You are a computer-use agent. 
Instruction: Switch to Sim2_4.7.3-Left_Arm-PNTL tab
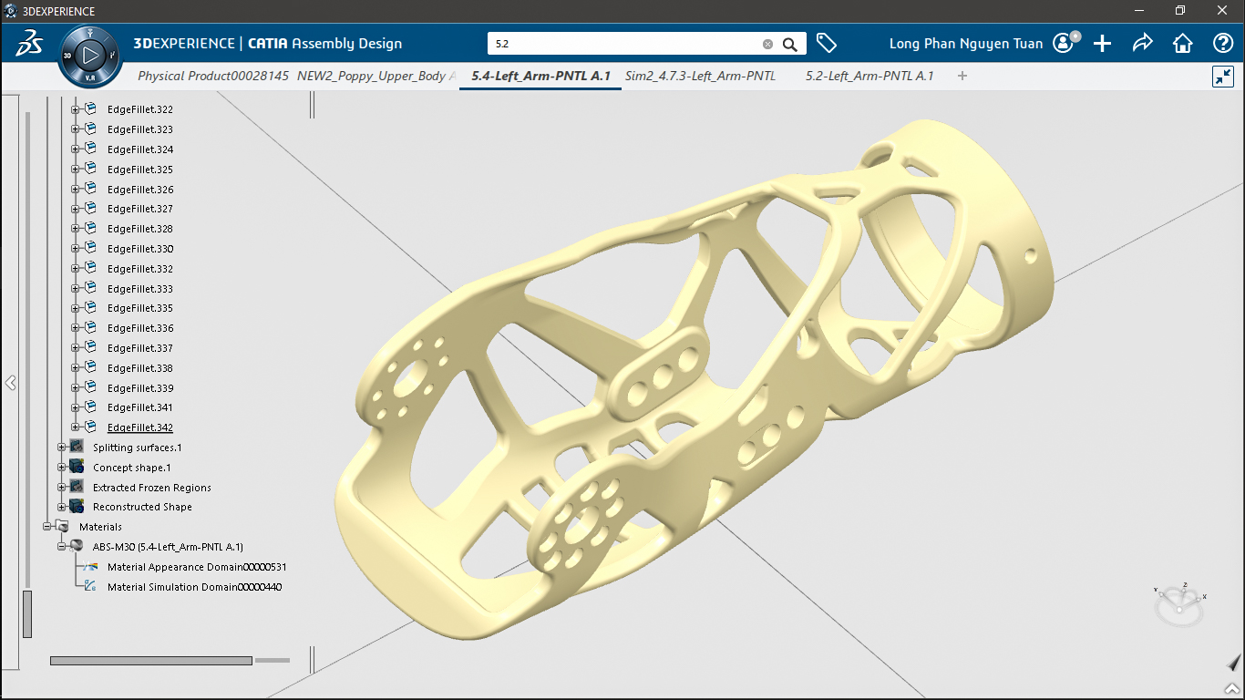click(700, 76)
